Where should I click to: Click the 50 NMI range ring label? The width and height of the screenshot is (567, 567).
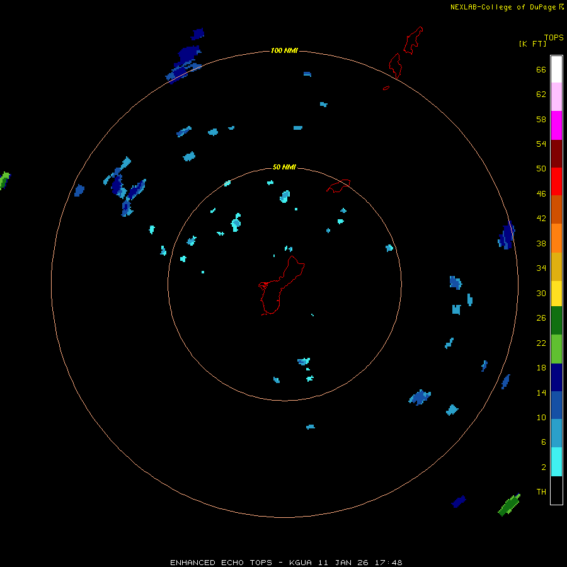point(284,167)
